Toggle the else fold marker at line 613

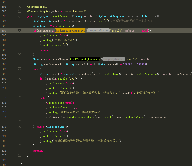click(x=20, y=98)
